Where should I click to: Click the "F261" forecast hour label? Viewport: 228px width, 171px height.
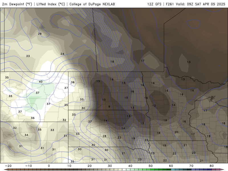coord(170,4)
